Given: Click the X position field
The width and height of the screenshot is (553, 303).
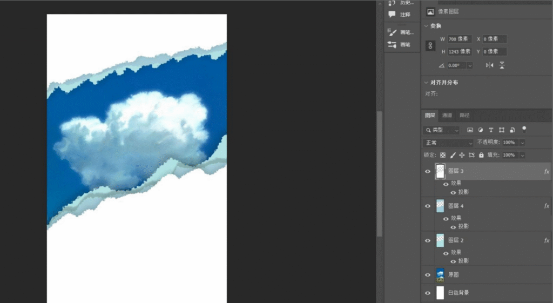Looking at the screenshot, I should coord(495,39).
